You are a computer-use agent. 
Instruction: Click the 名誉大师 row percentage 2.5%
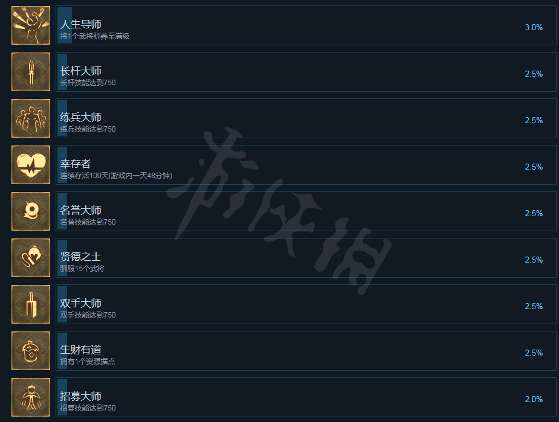[x=534, y=213]
